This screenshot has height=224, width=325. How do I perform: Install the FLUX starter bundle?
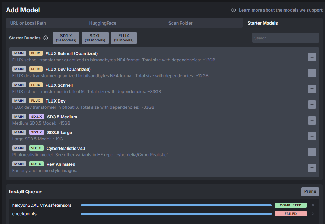[x=124, y=38]
